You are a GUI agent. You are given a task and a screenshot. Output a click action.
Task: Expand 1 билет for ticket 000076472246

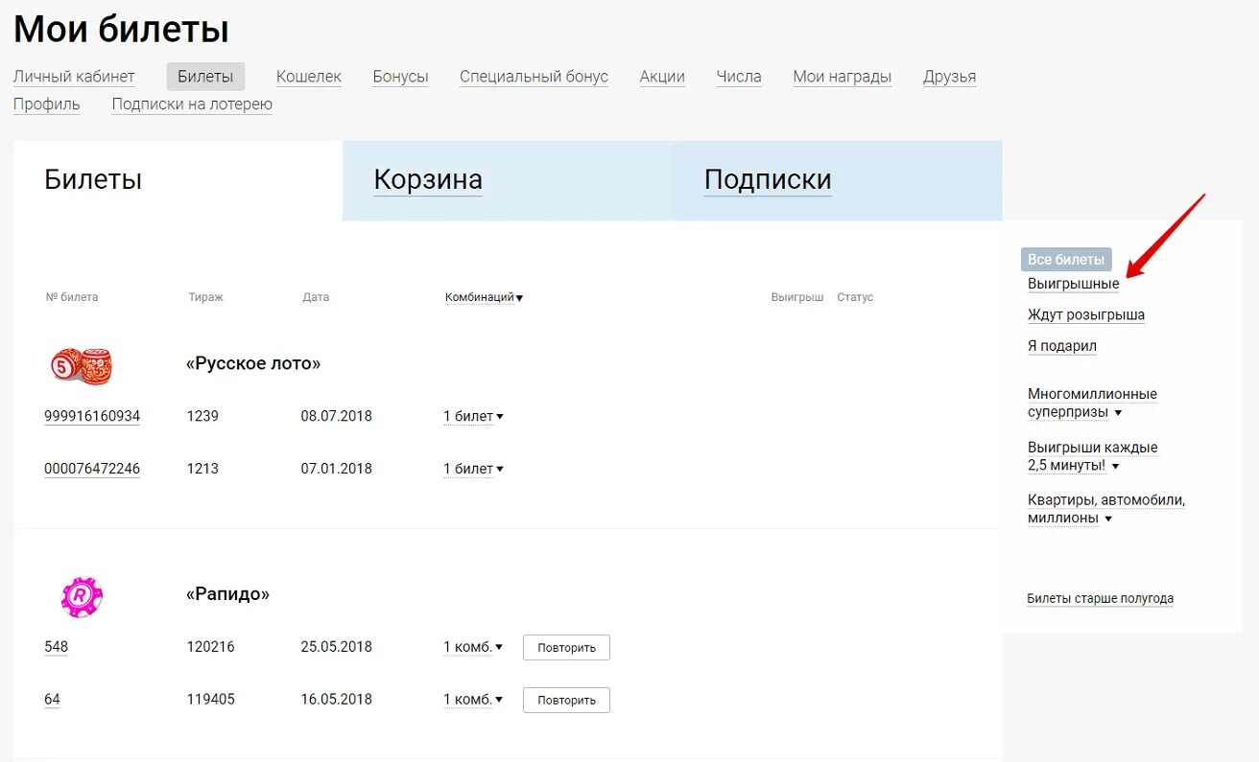(x=473, y=469)
